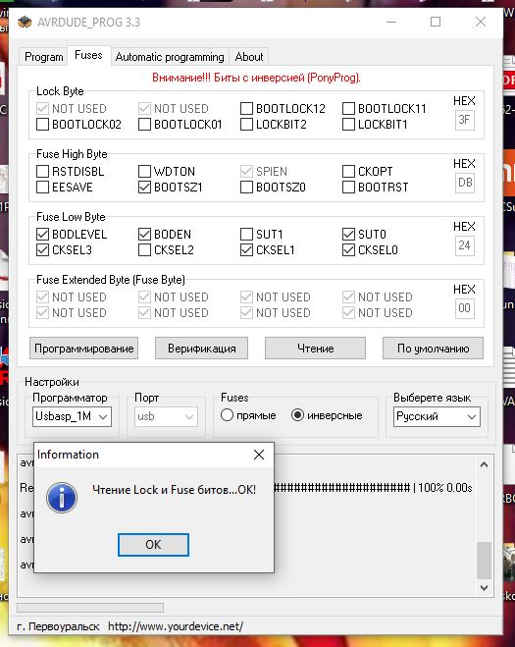Click the blue information icon in dialog
This screenshot has height=647, width=515.
(62, 498)
